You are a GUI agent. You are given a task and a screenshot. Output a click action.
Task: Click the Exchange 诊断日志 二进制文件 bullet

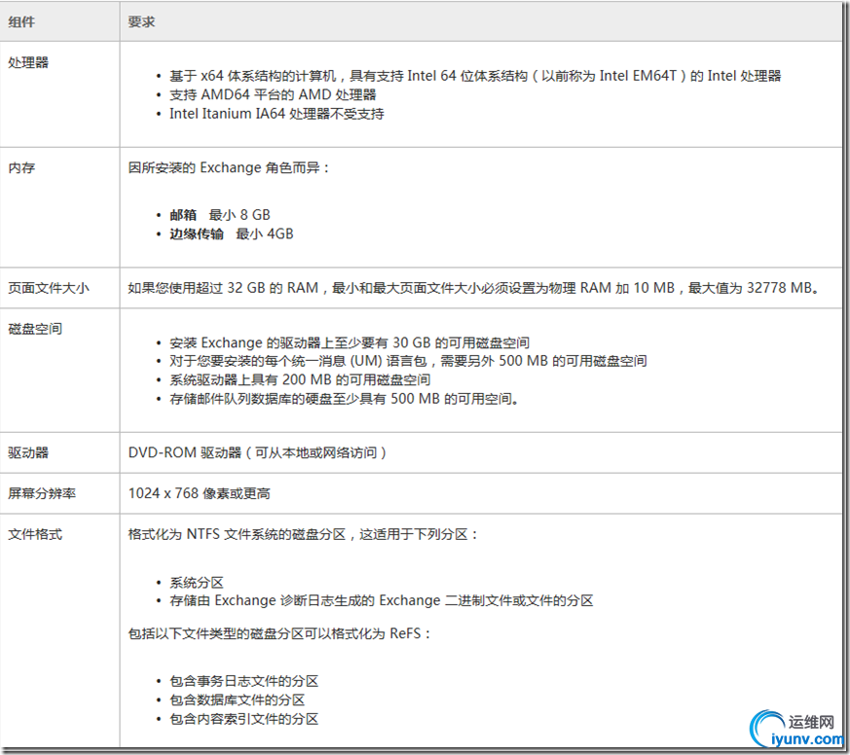[x=381, y=601]
